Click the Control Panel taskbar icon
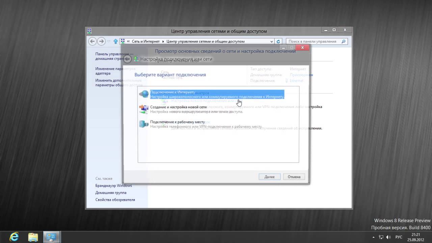 coord(51,236)
